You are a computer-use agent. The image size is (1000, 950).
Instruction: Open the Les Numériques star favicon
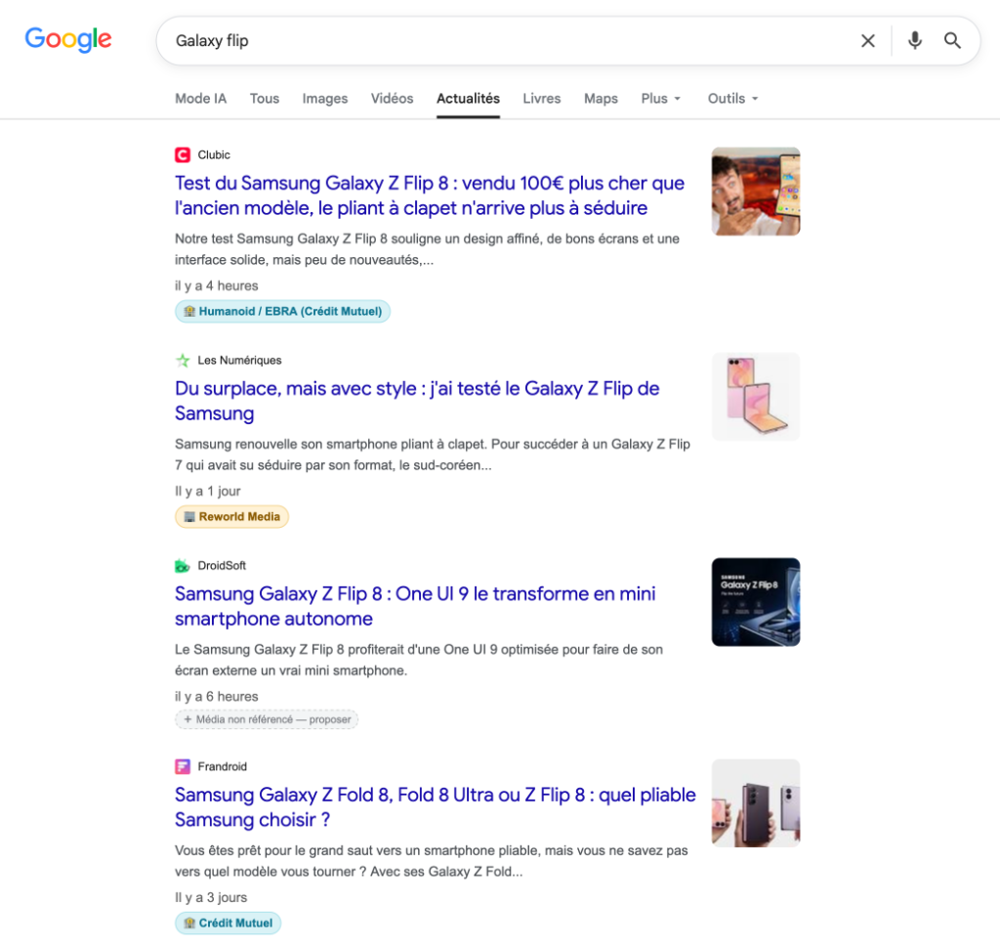(x=183, y=360)
